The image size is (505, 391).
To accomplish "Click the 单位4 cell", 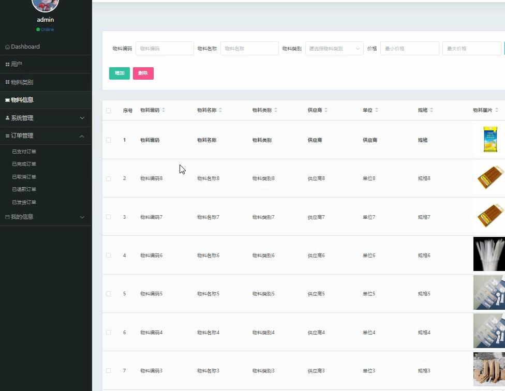I will click(x=369, y=333).
